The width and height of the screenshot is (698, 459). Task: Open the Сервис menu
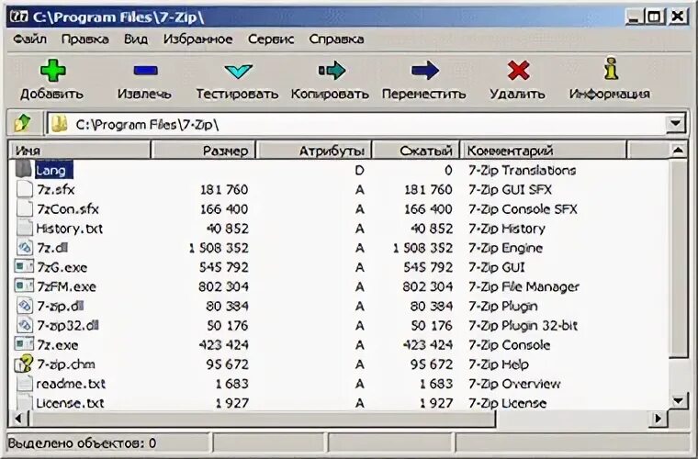271,39
